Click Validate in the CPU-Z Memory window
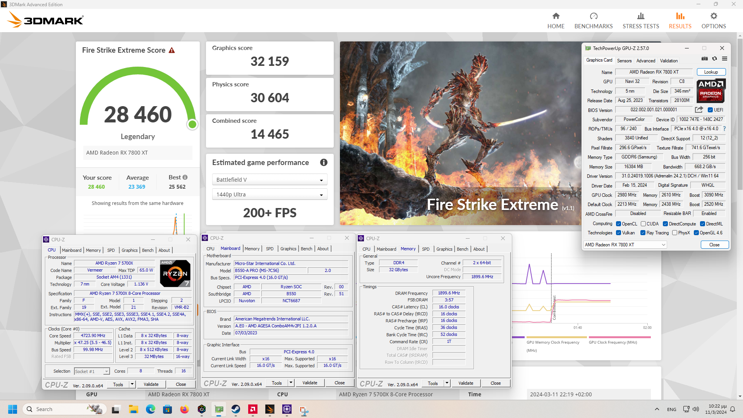The width and height of the screenshot is (743, 418). [466, 383]
